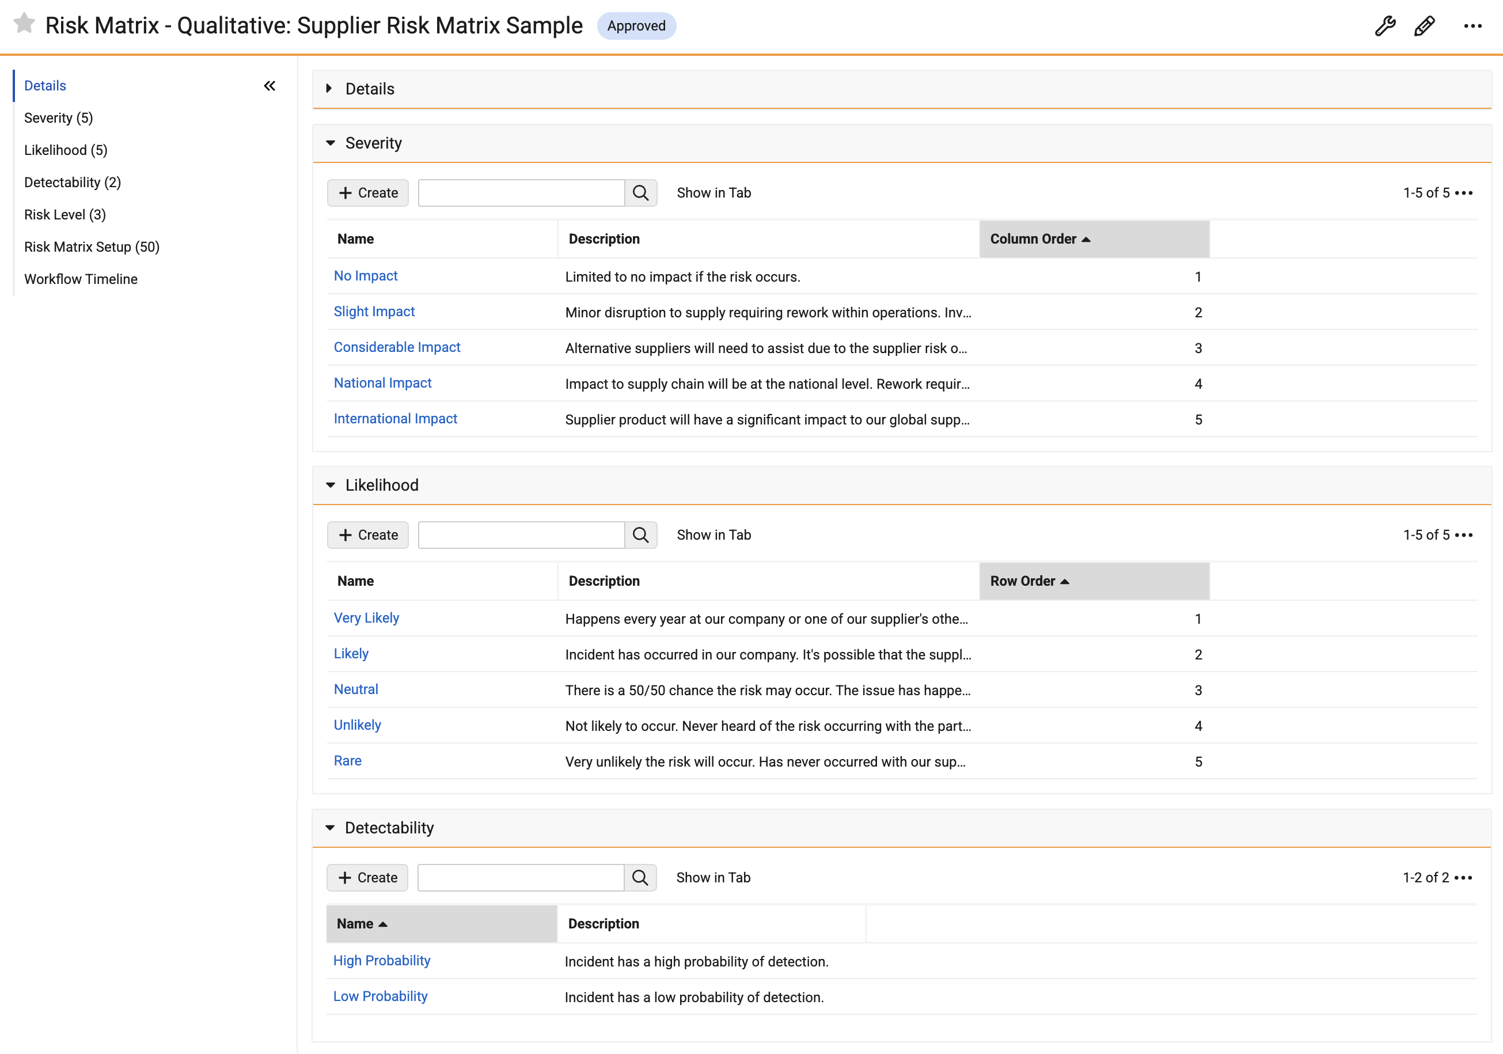
Task: Collapse the Severity section
Action: point(331,143)
